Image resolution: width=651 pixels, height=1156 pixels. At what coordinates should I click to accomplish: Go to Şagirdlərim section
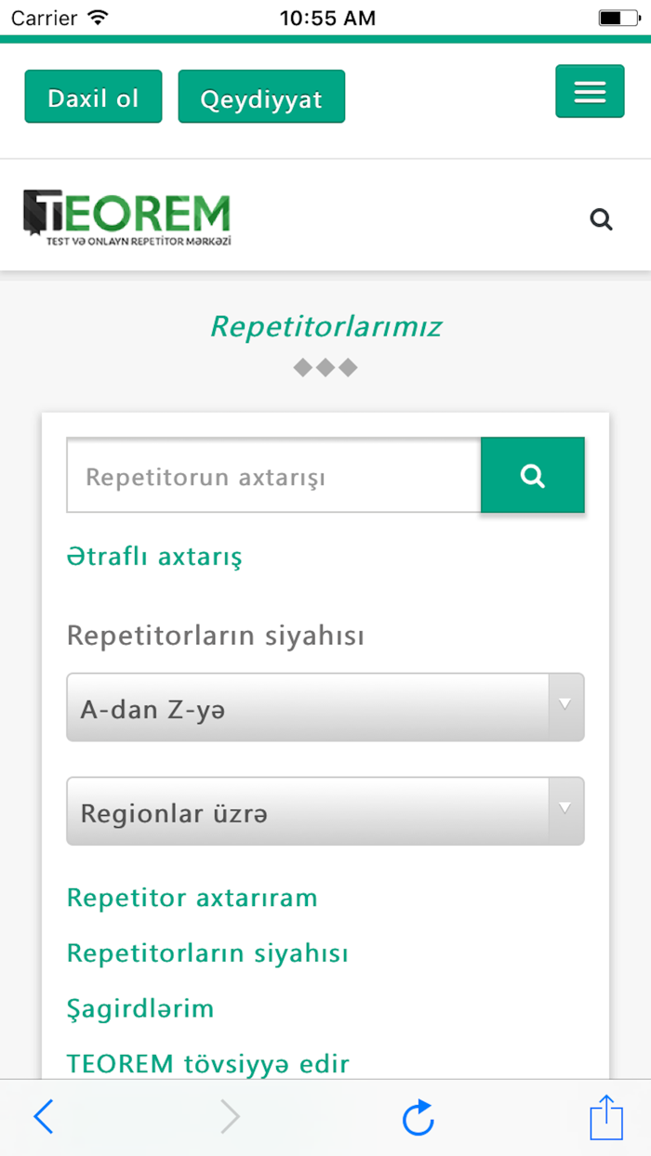coord(139,1008)
